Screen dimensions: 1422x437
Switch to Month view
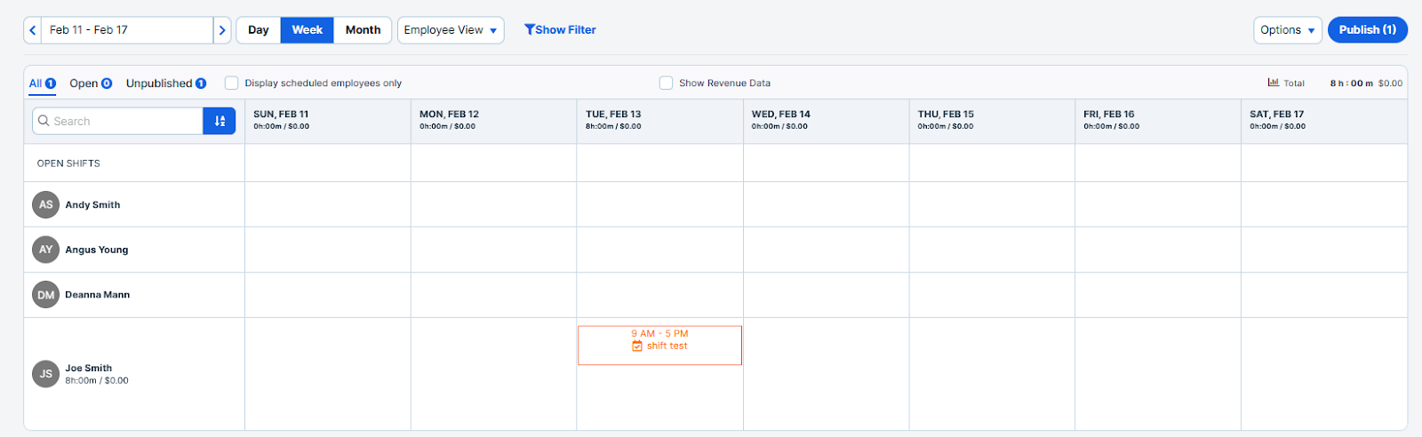coord(363,30)
